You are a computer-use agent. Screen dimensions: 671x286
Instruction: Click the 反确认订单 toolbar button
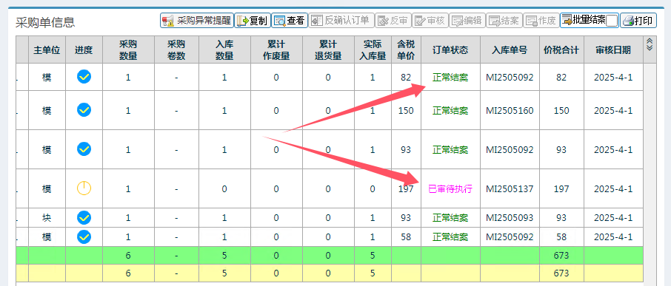(x=341, y=21)
